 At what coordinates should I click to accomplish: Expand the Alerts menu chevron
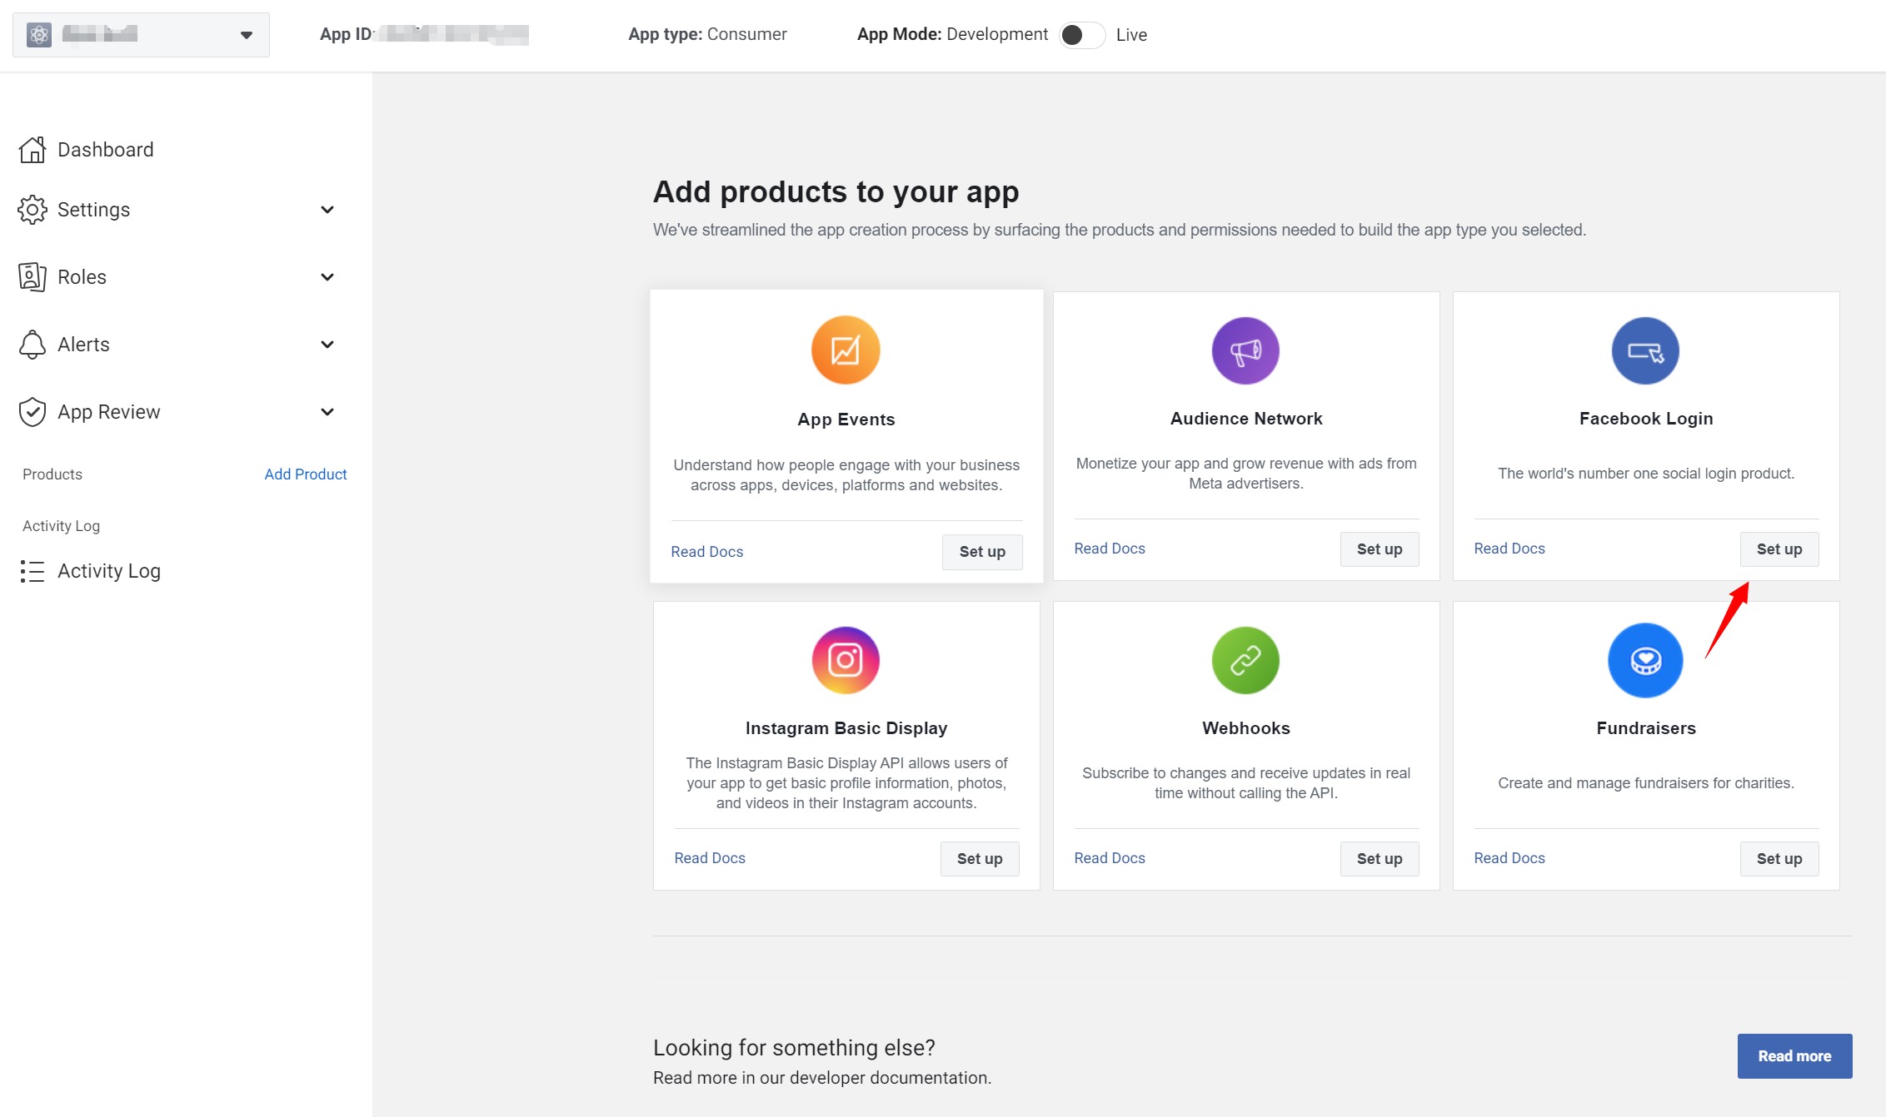point(327,345)
